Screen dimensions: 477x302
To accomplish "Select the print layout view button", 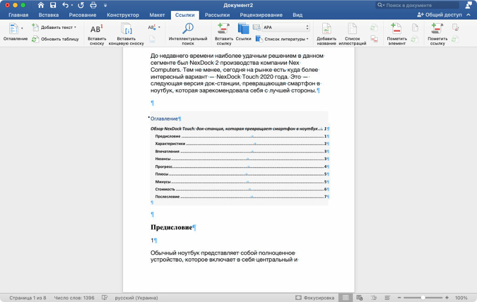I will (346, 298).
